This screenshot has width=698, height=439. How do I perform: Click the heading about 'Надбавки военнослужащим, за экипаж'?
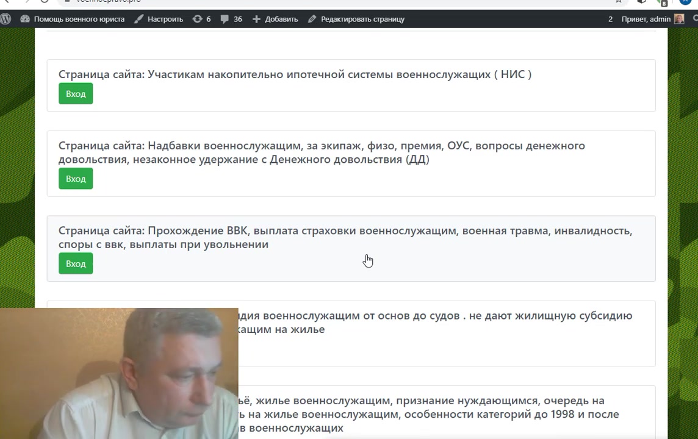pos(322,152)
